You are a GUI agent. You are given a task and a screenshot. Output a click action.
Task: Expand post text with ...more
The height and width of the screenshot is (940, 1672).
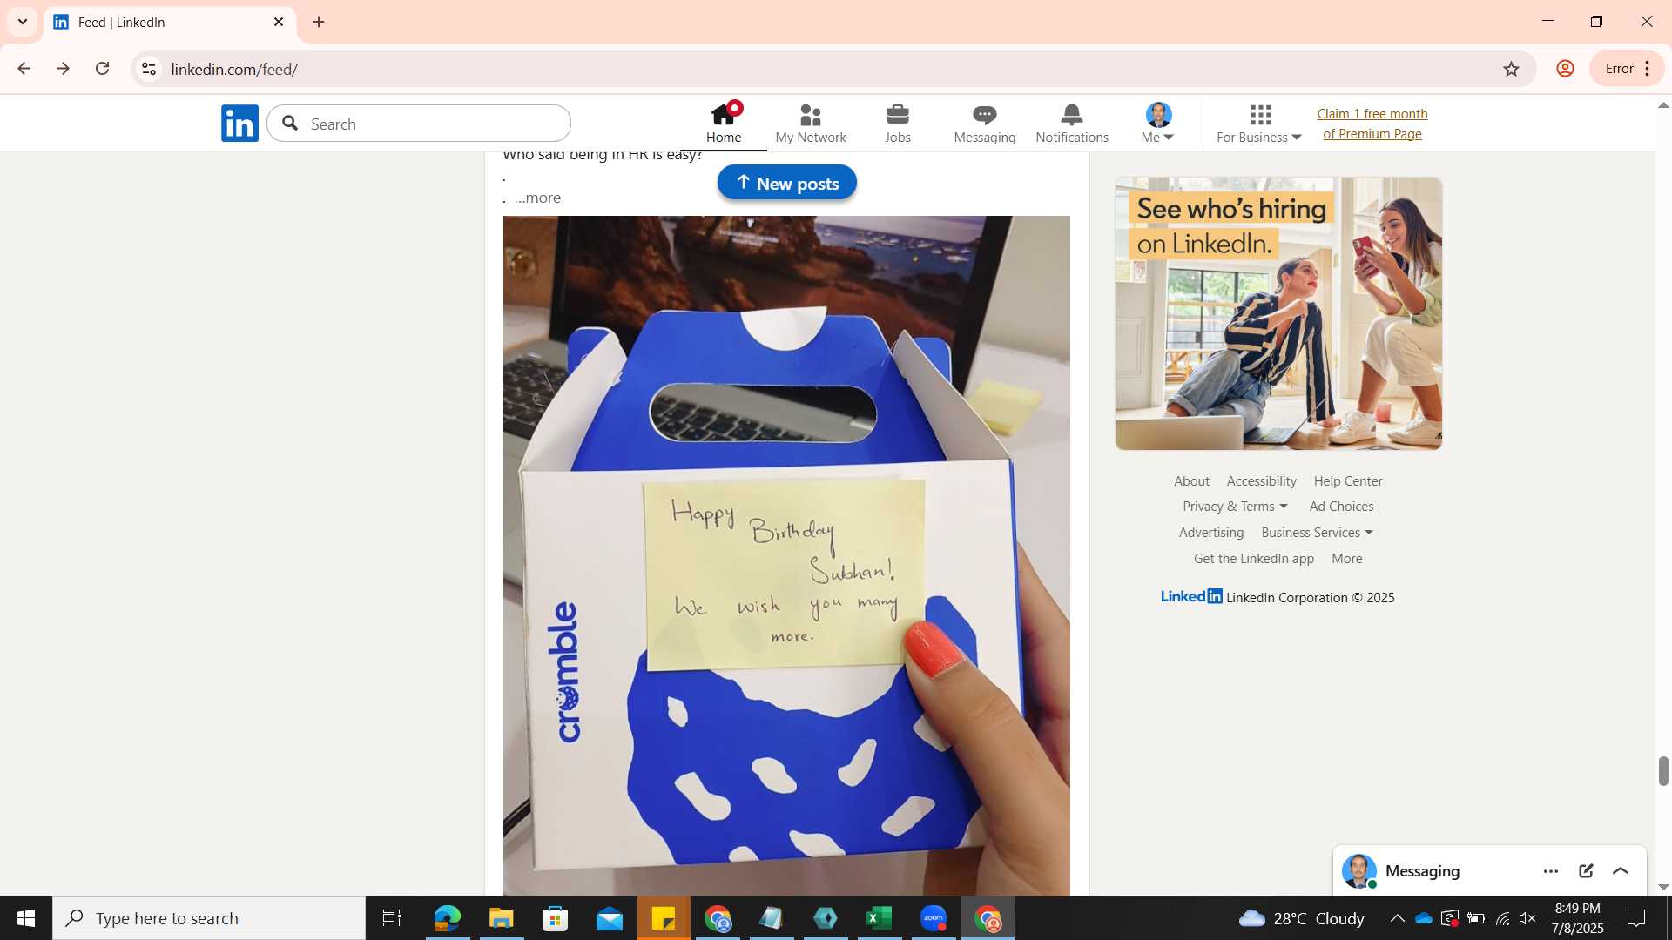537,198
